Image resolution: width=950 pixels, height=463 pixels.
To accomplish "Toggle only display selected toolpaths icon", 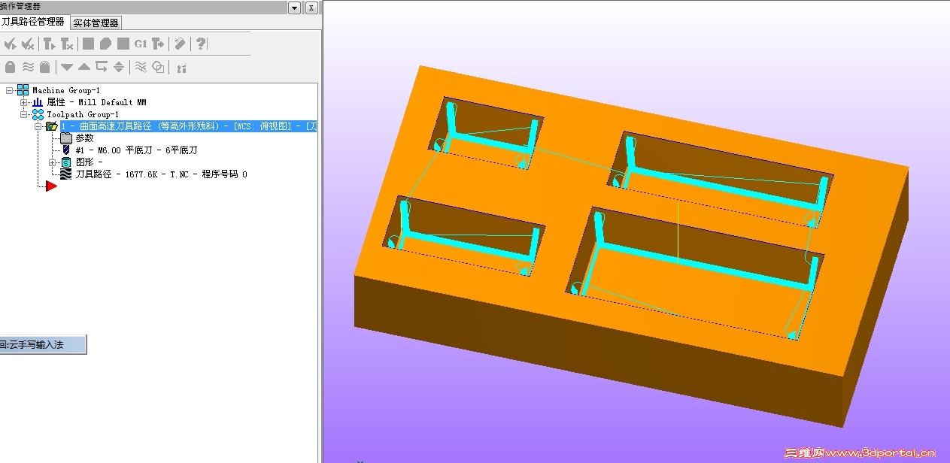I will coord(140,67).
